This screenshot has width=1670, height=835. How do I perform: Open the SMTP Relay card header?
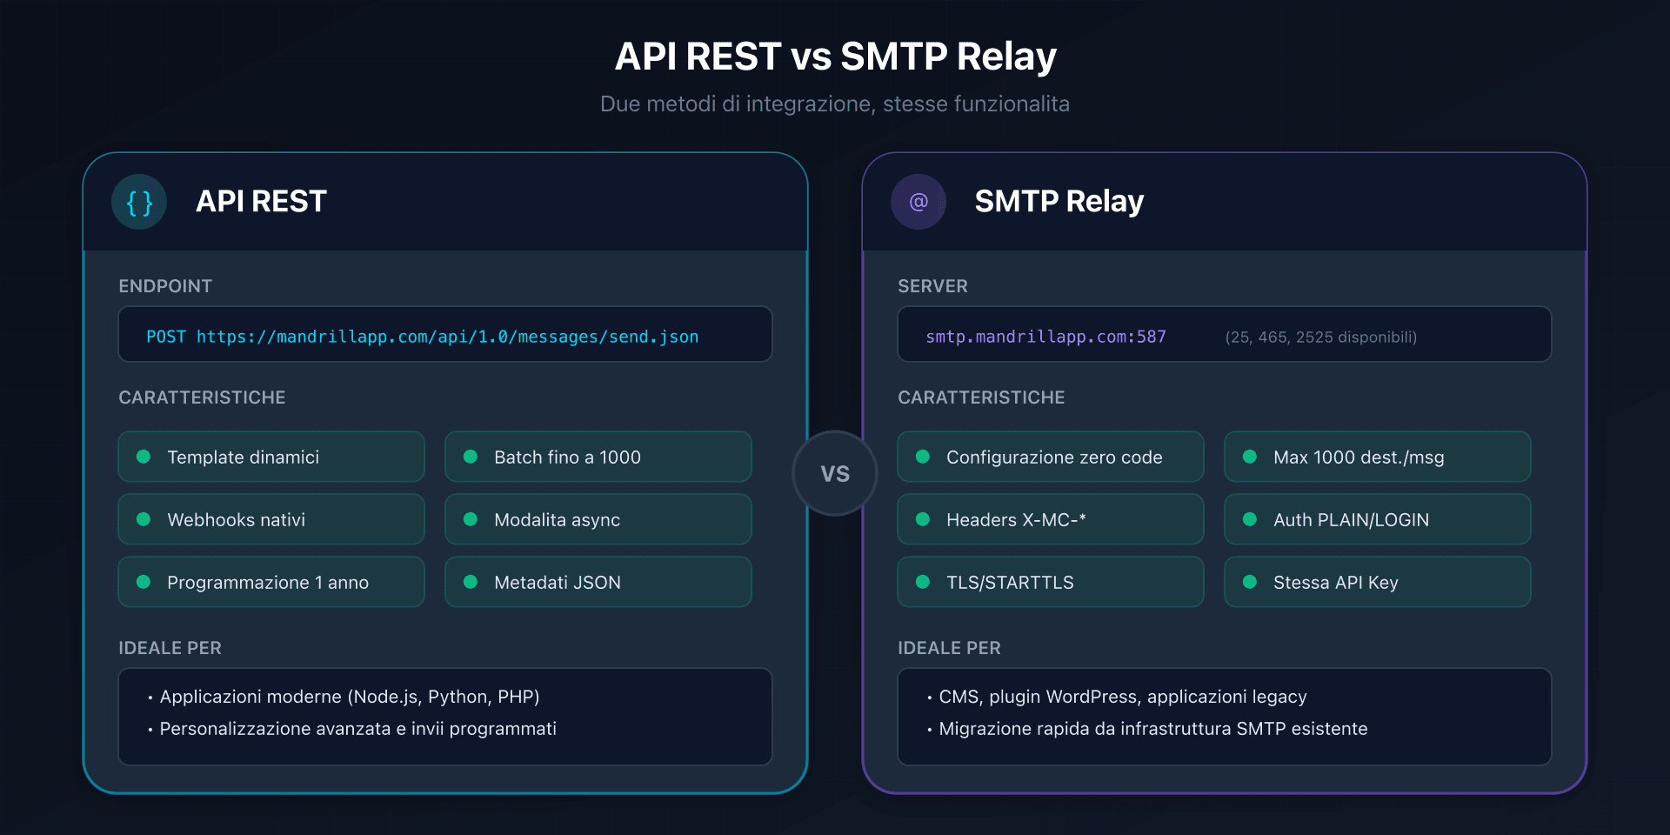pos(1059,201)
